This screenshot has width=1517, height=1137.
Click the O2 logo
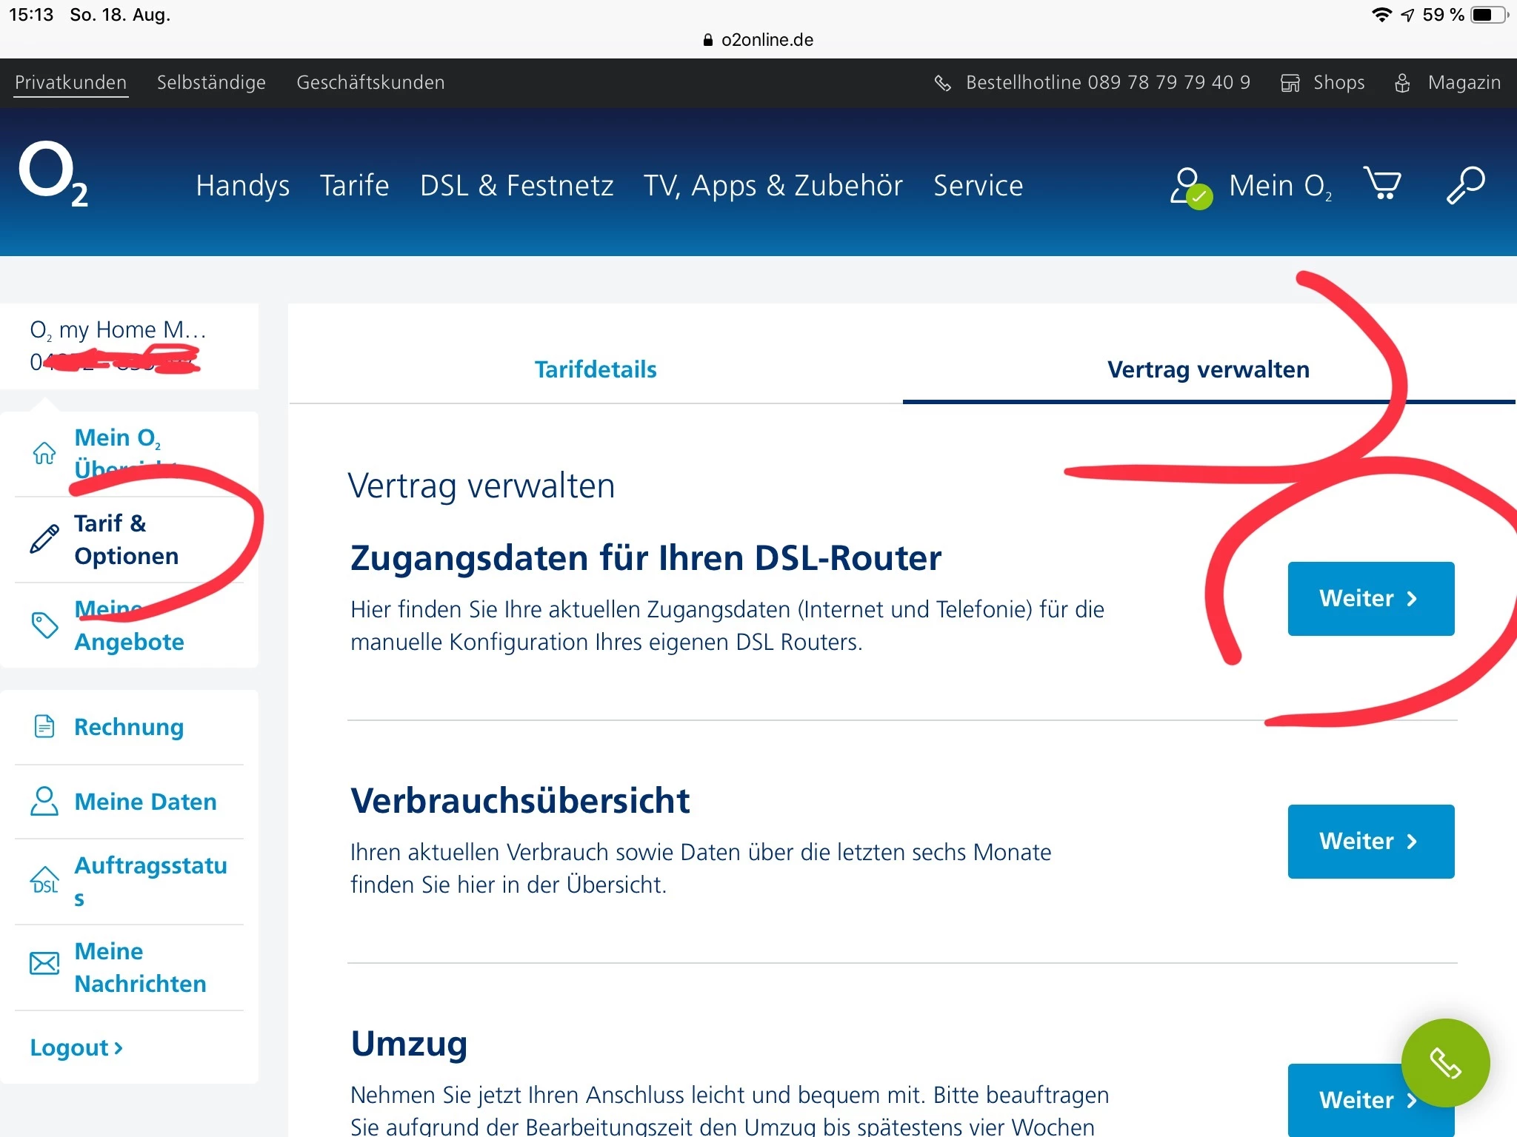53,175
